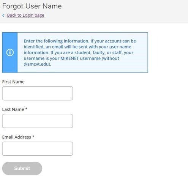Click the back chevron arrow icon
The width and height of the screenshot is (188, 183).
(3, 16)
